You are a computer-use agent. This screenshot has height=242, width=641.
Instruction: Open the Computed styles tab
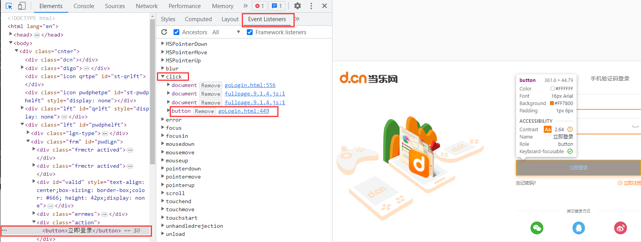click(198, 19)
